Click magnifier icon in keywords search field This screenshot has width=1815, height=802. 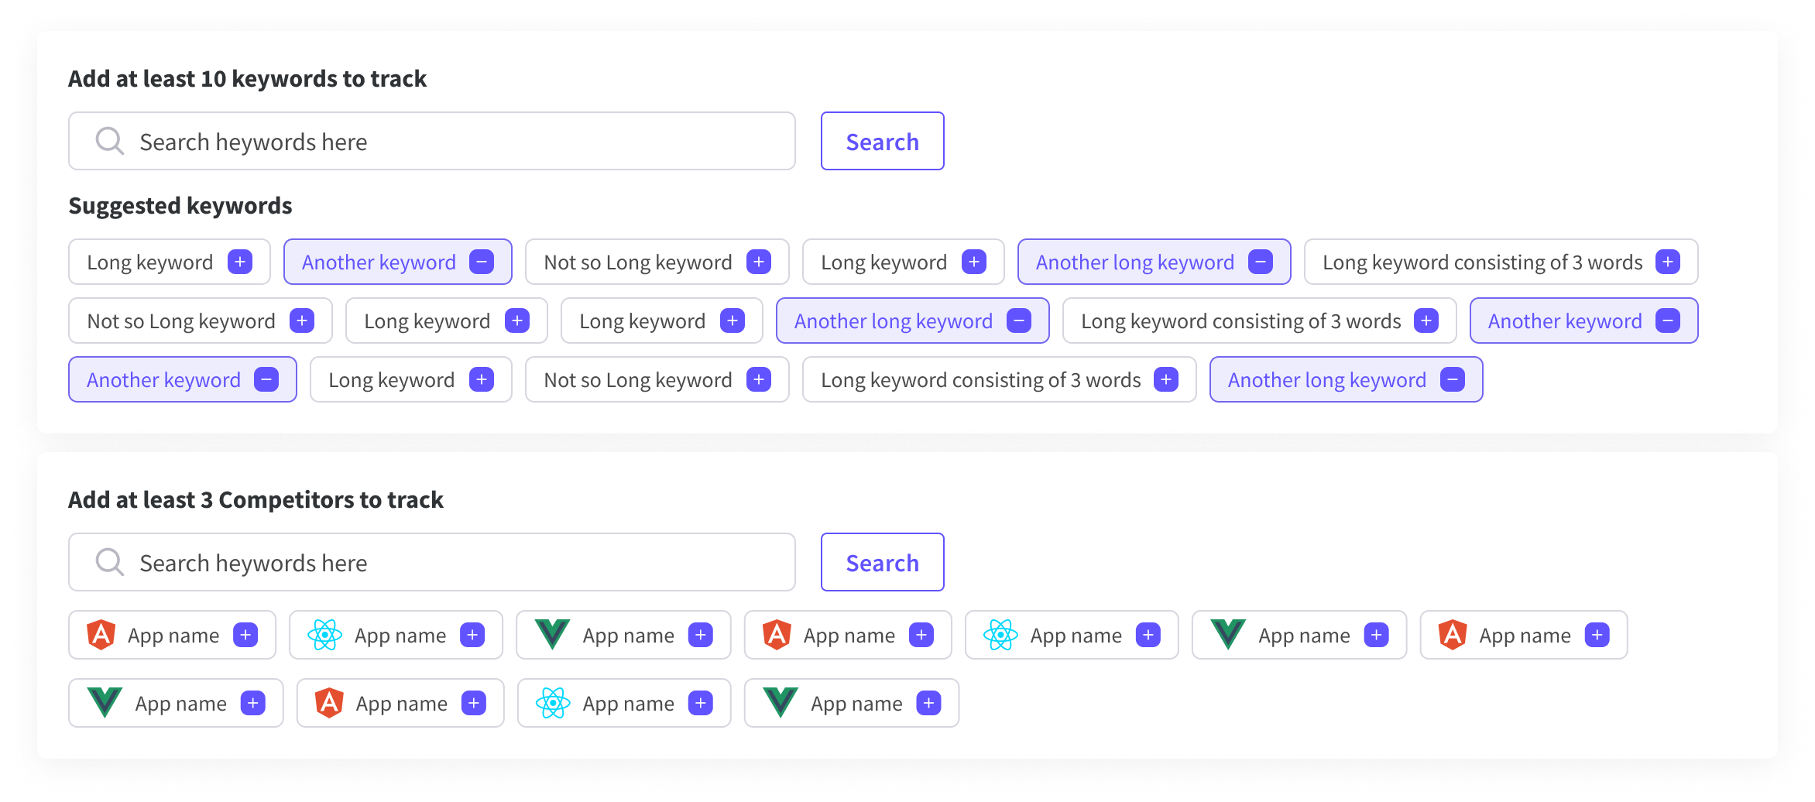(109, 142)
